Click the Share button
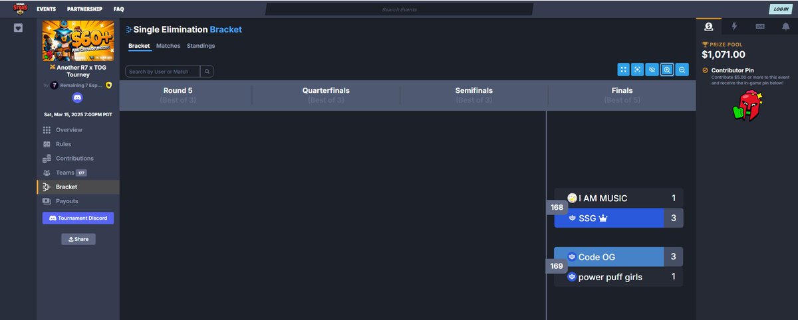The height and width of the screenshot is (320, 798). click(78, 239)
